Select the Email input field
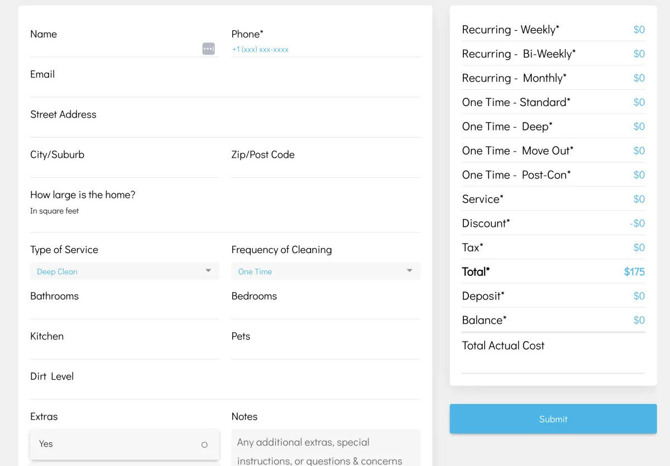The width and height of the screenshot is (670, 466). [225, 89]
